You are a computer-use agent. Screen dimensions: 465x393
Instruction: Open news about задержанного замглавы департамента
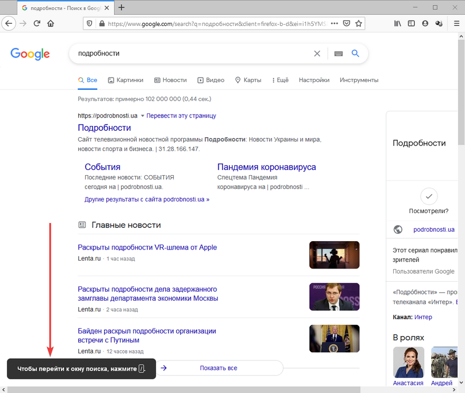pyautogui.click(x=148, y=293)
